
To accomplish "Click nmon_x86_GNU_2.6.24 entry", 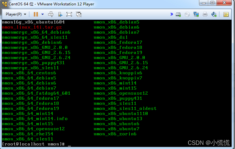I will 121,68.
